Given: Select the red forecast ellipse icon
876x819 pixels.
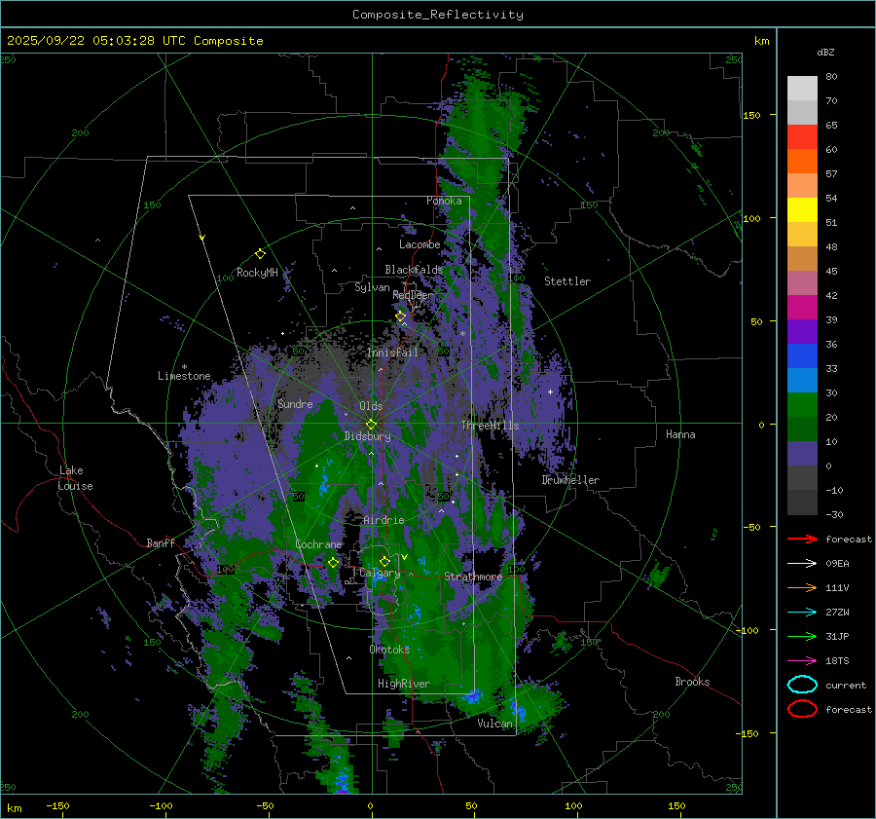Looking at the screenshot, I should (802, 709).
